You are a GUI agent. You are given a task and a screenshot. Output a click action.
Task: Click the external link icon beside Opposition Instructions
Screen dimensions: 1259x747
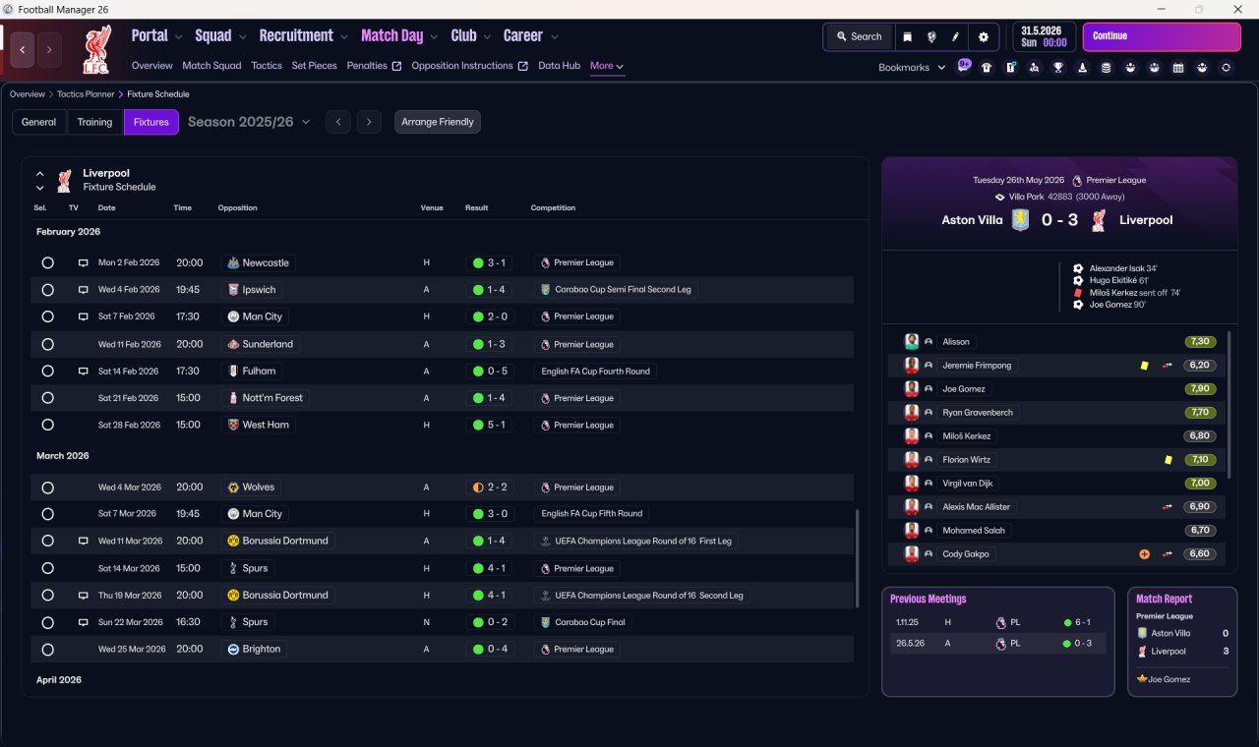pyautogui.click(x=522, y=66)
